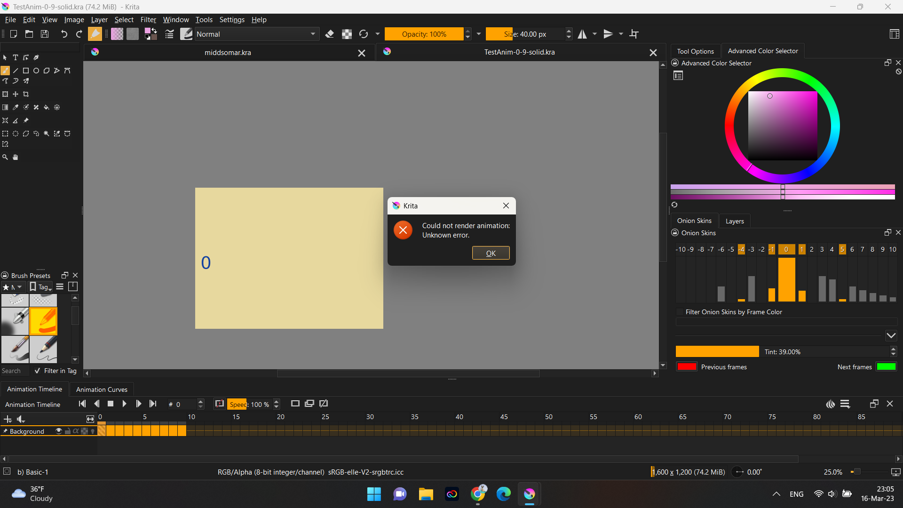Uncheck Filter in Tag checkbox
Screen dimensions: 903x508
click(38, 371)
